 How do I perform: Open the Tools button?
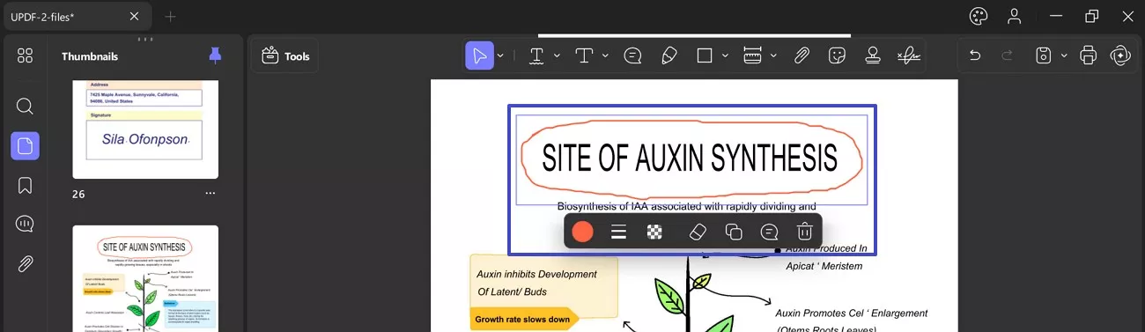(x=285, y=55)
